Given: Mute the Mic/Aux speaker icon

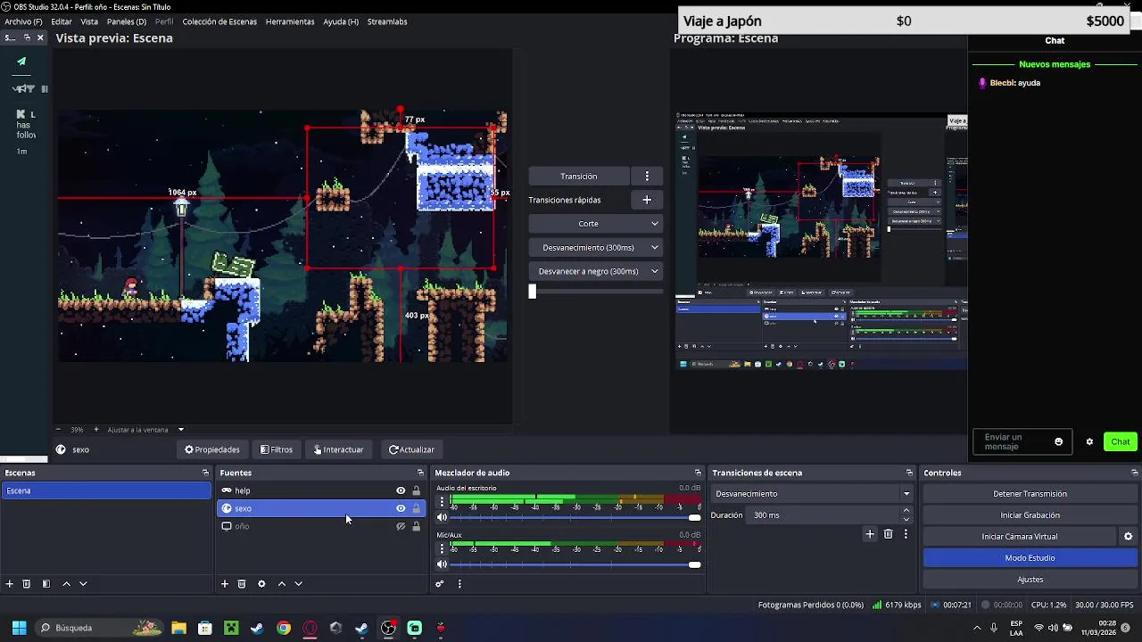Looking at the screenshot, I should click(x=442, y=564).
